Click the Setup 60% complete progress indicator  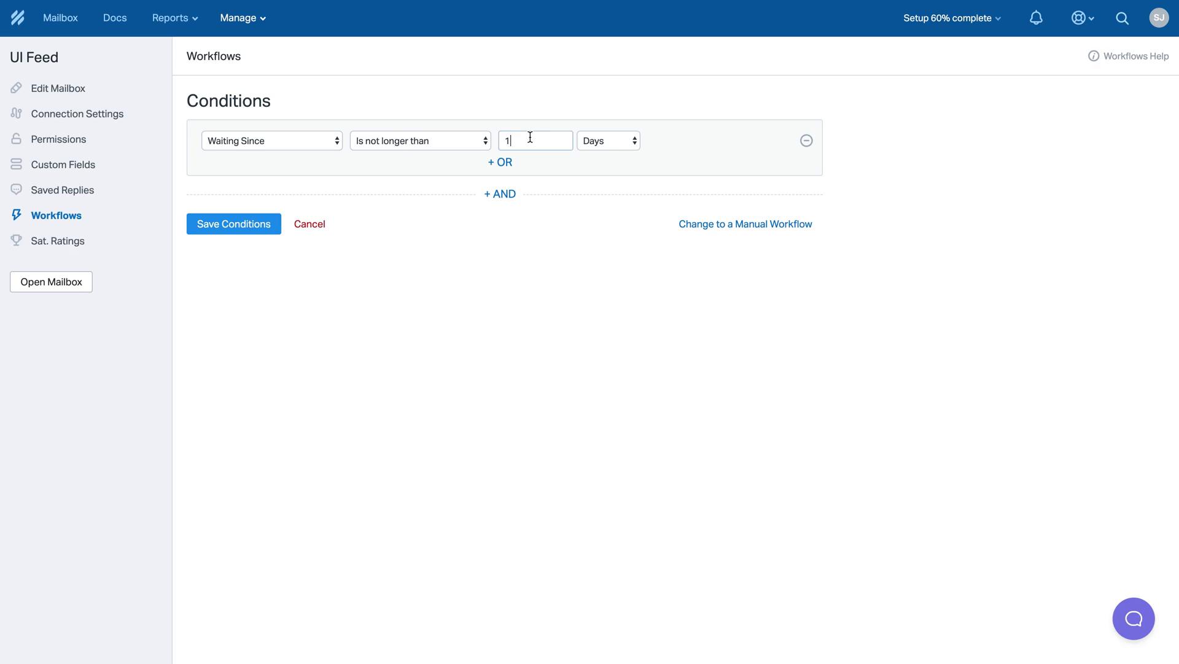pyautogui.click(x=952, y=18)
